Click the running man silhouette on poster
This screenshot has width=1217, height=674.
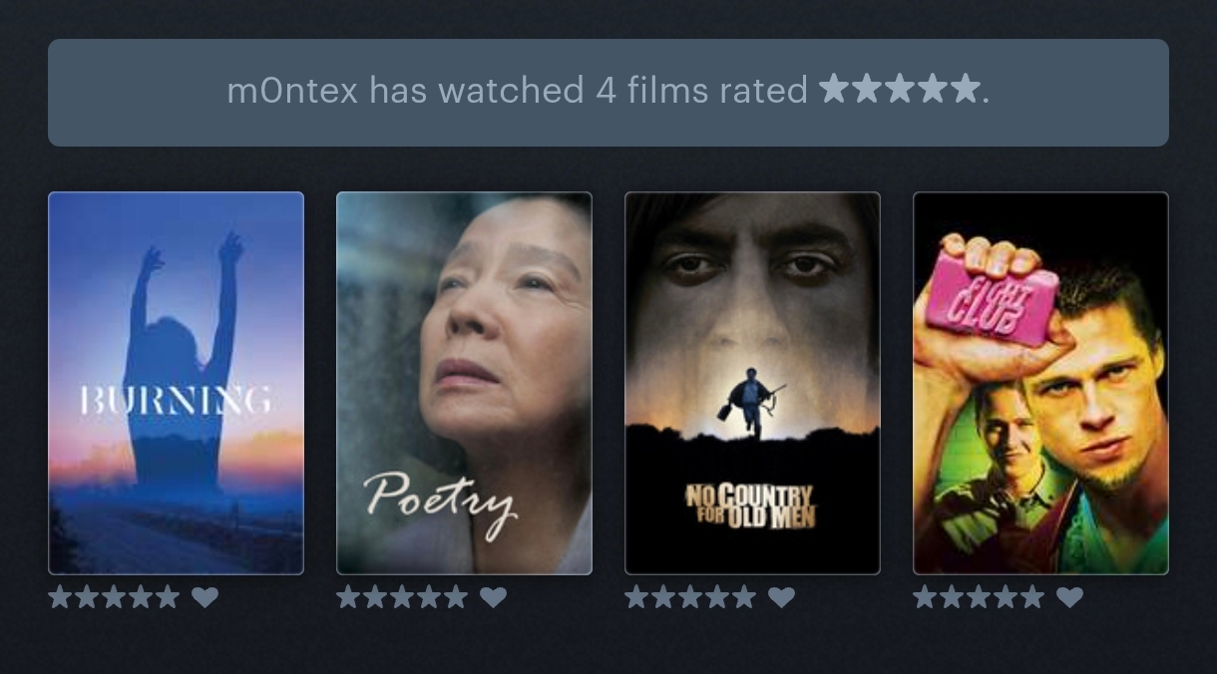point(751,403)
